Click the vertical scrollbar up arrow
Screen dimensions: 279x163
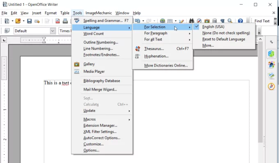pyautogui.click(x=260, y=39)
